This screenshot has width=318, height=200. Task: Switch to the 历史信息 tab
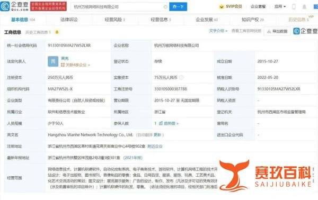(x=298, y=20)
